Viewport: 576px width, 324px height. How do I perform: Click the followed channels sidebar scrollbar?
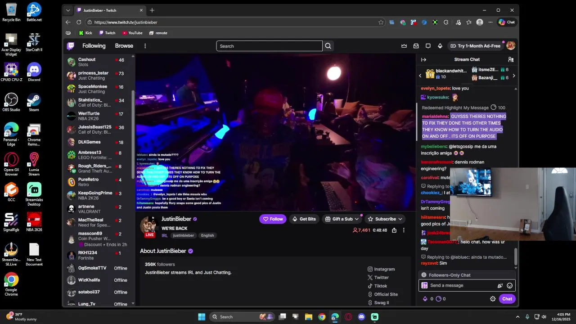[x=133, y=135]
